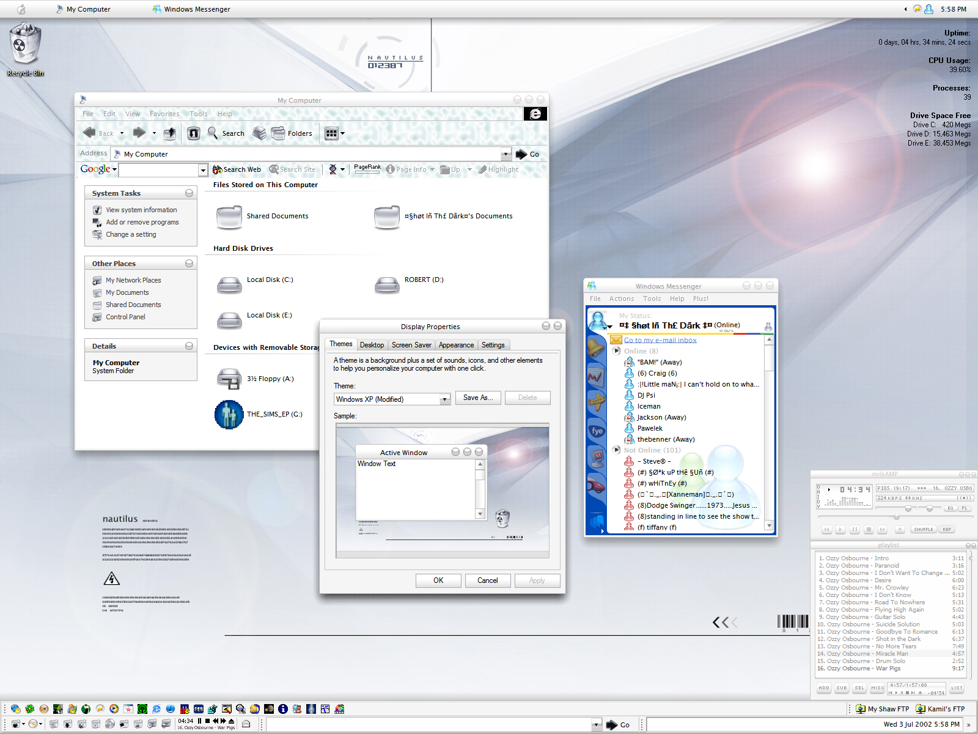Click the Google PageRank indicator
978x734 pixels.
tap(367, 169)
